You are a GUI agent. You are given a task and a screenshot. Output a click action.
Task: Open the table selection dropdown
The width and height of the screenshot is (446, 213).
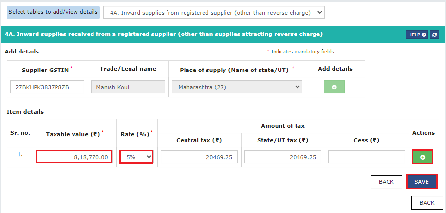tap(214, 13)
